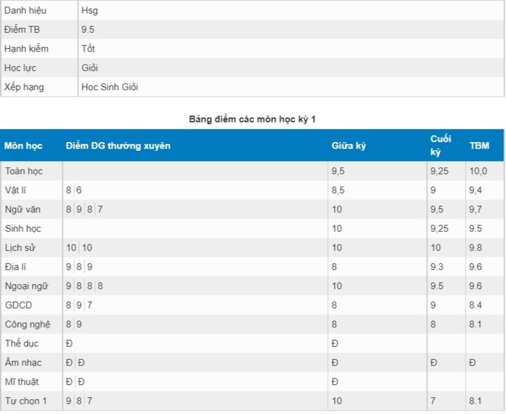Click Sinh học TBM score 9.5

click(475, 228)
